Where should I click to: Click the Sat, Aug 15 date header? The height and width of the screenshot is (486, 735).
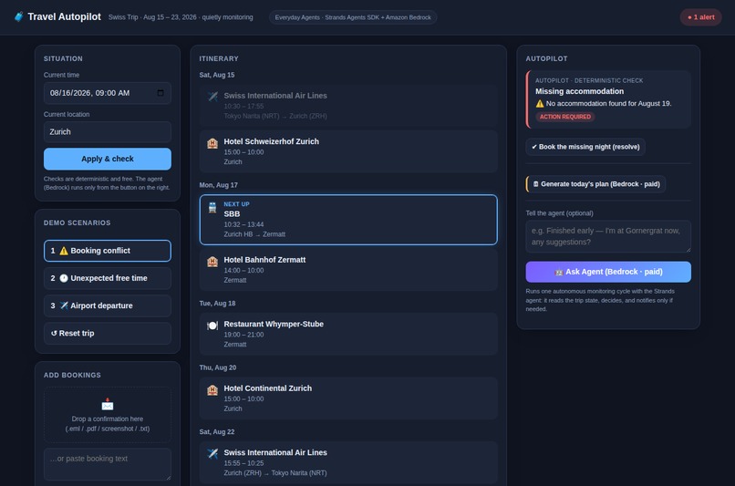point(216,75)
